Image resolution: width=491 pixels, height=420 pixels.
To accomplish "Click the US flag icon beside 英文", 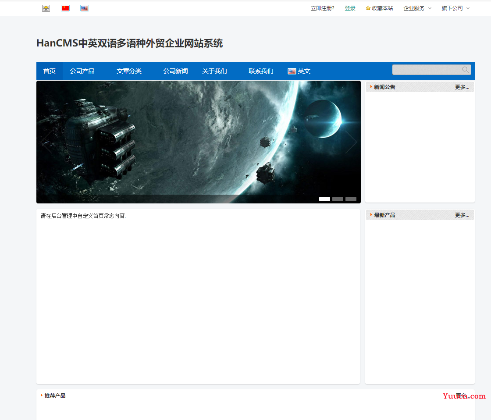I will 292,71.
